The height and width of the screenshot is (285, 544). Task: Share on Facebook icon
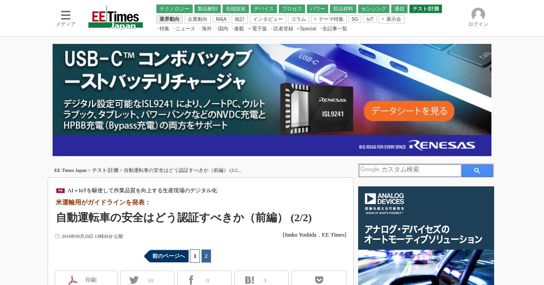[x=191, y=280]
